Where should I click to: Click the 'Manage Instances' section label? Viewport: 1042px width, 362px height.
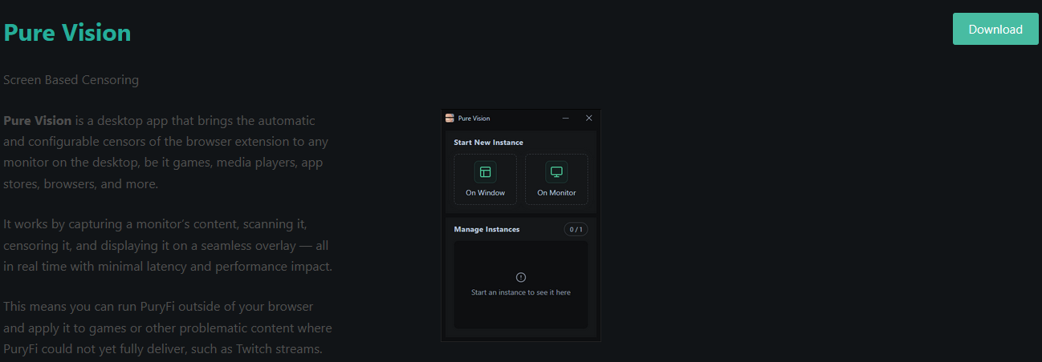tap(487, 229)
